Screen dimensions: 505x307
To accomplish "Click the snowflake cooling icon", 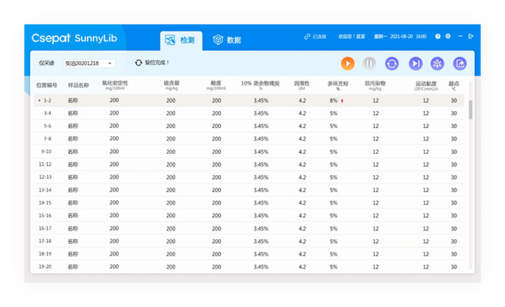I will tap(437, 64).
